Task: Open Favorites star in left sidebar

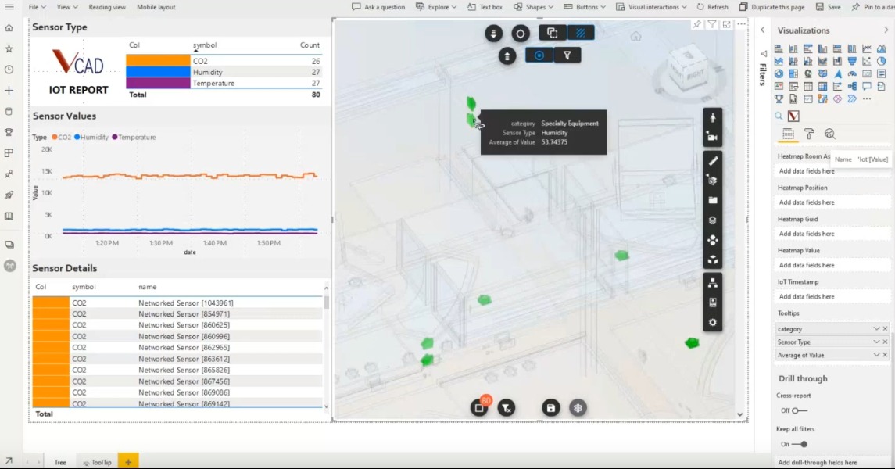Action: [9, 48]
